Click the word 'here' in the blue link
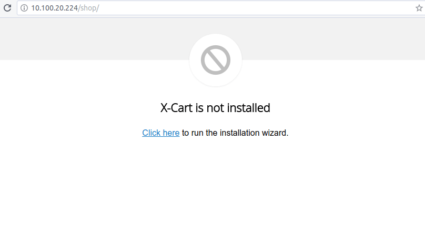 click(x=171, y=133)
